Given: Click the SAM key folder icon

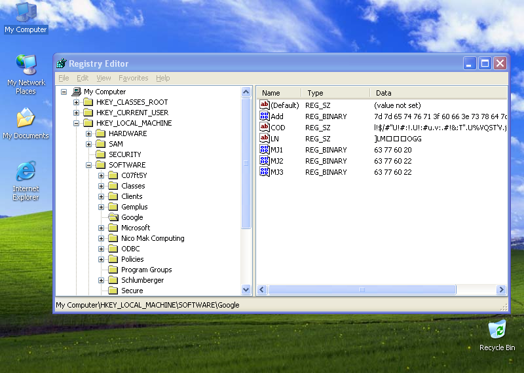Looking at the screenshot, I should click(x=101, y=144).
